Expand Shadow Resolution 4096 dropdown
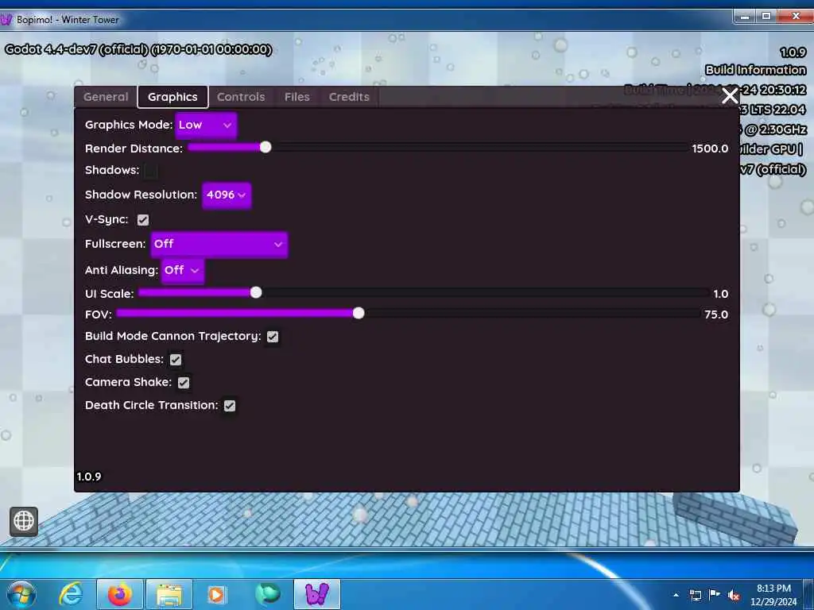814x610 pixels. tap(227, 195)
